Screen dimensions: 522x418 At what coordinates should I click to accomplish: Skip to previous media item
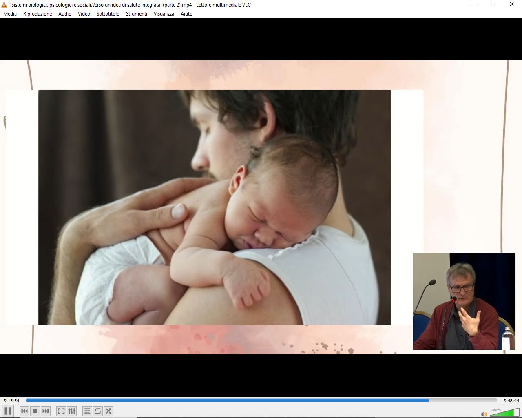(24, 411)
